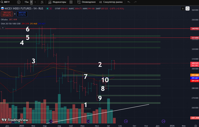This screenshot has width=199, height=127.
Task: Collapse the indicator legend with the chevron
Action: [3, 28]
